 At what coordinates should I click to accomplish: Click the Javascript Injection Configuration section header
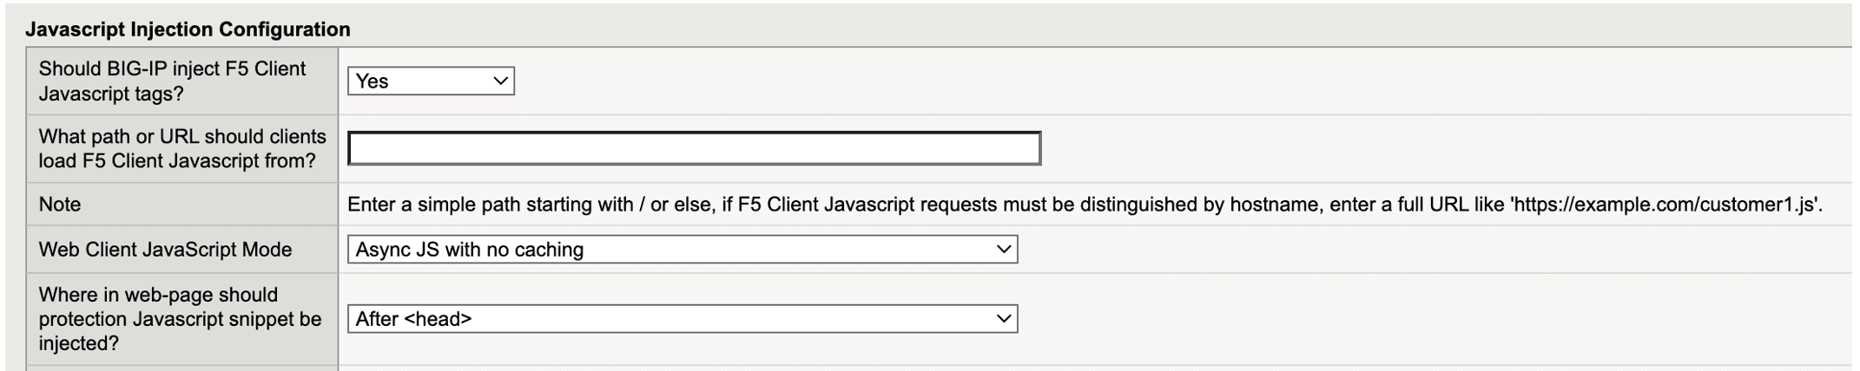click(188, 29)
